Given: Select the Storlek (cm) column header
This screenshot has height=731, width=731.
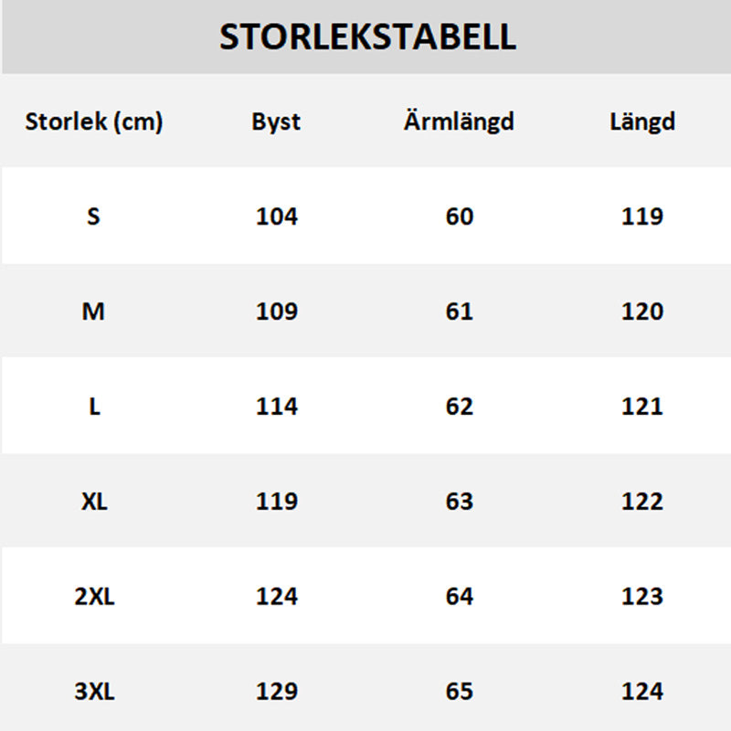Looking at the screenshot, I should click(93, 122).
